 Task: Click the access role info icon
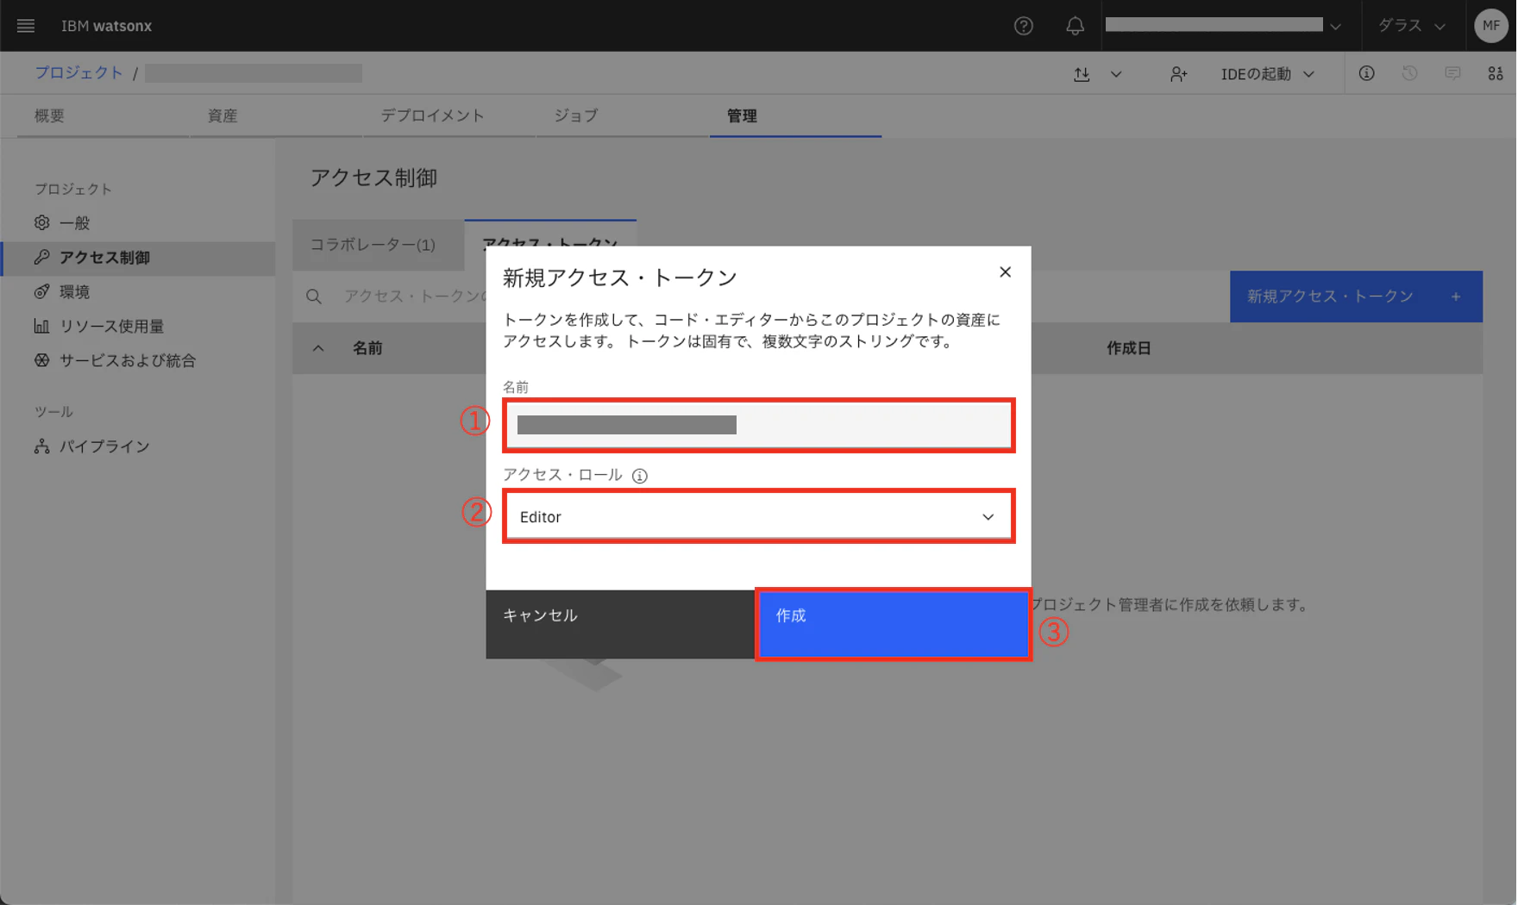[639, 476]
